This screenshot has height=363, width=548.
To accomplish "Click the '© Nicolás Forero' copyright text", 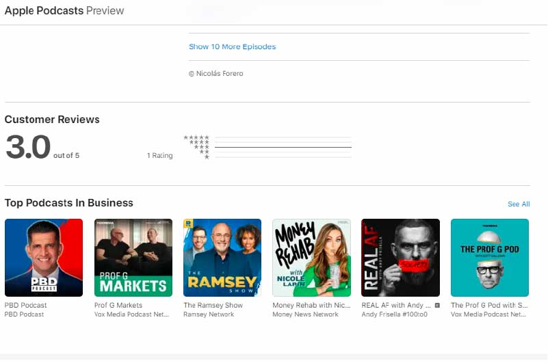I will pyautogui.click(x=216, y=73).
